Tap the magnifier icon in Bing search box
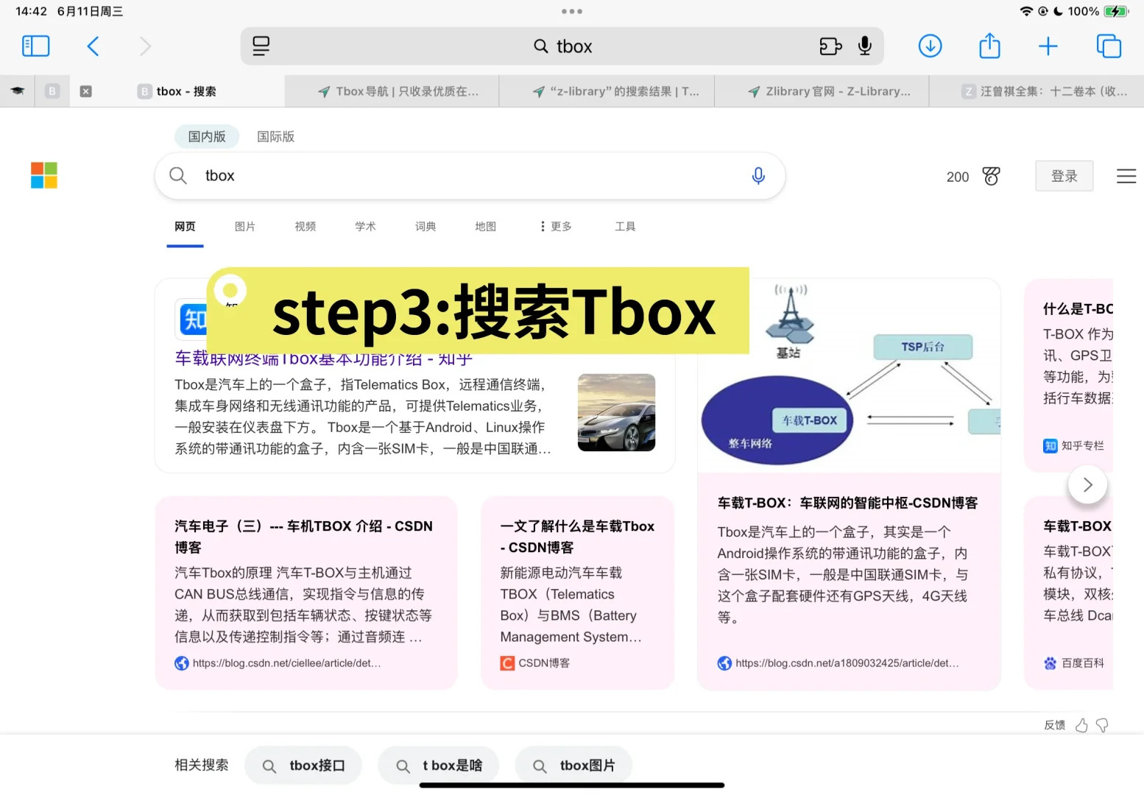Screen dimensions: 1144x795 click(178, 175)
